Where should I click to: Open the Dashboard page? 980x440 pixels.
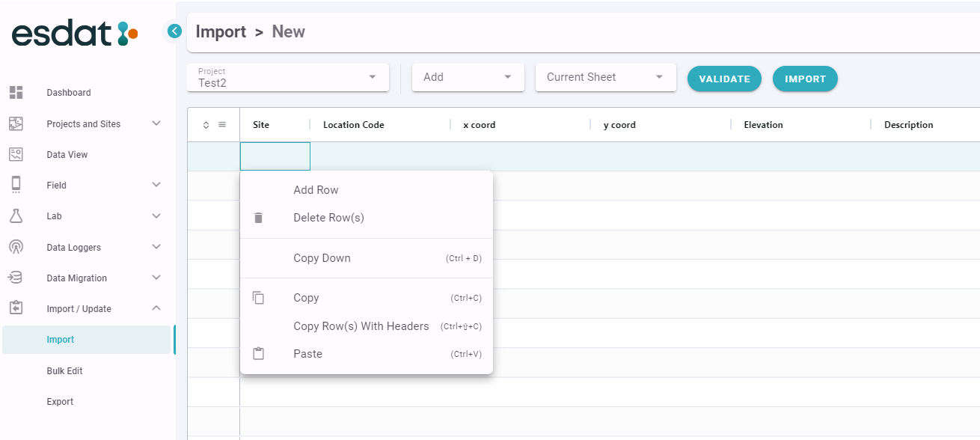click(69, 93)
